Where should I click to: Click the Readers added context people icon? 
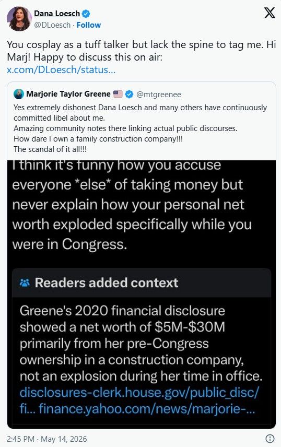pos(25,283)
